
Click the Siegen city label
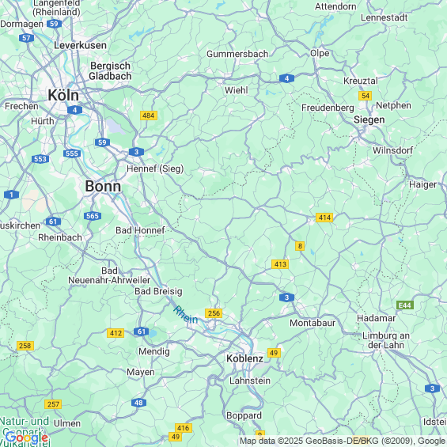coord(369,119)
